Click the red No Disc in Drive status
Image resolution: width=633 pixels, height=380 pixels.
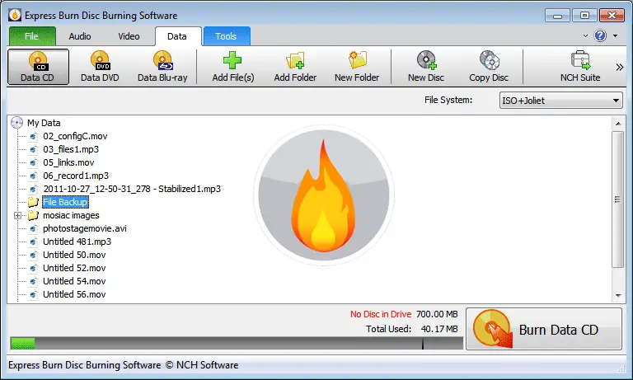tap(381, 314)
